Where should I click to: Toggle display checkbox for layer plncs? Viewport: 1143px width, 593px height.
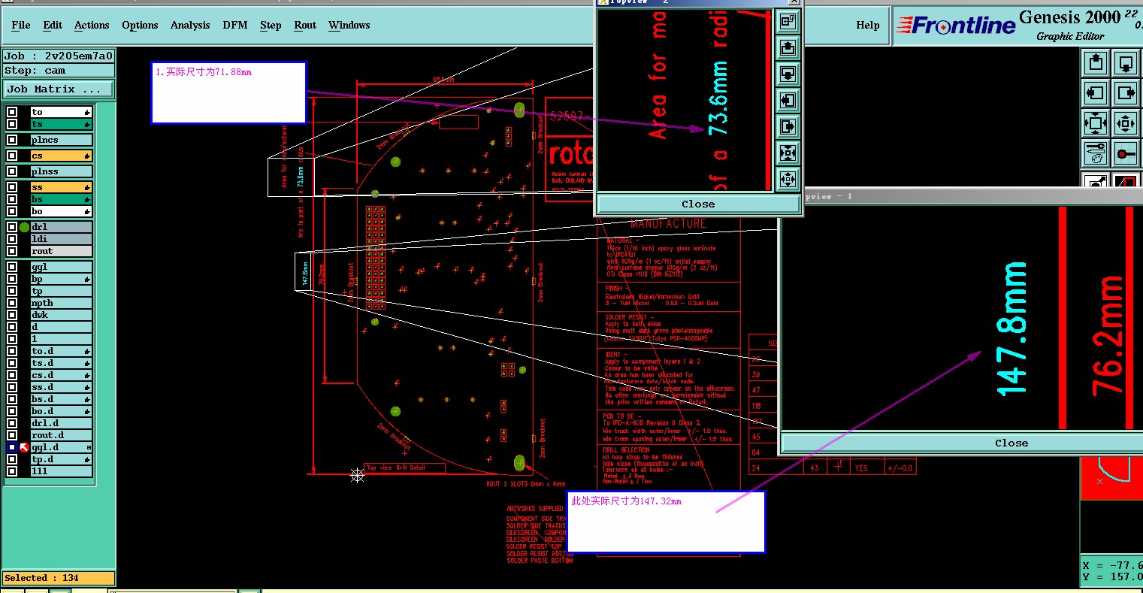click(x=12, y=140)
